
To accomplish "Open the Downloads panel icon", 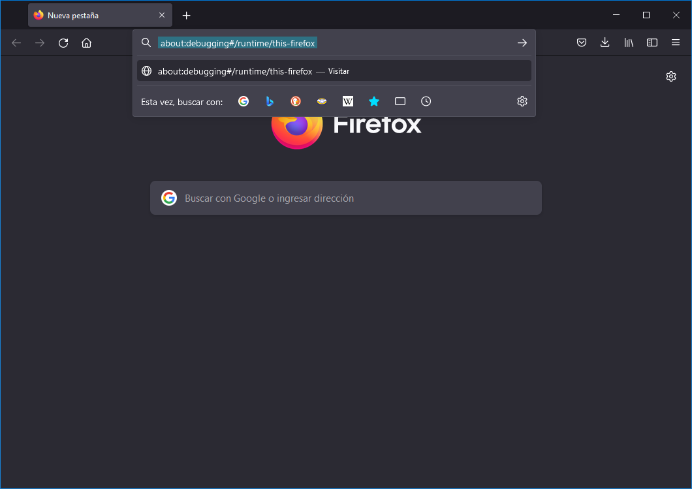I will [605, 43].
